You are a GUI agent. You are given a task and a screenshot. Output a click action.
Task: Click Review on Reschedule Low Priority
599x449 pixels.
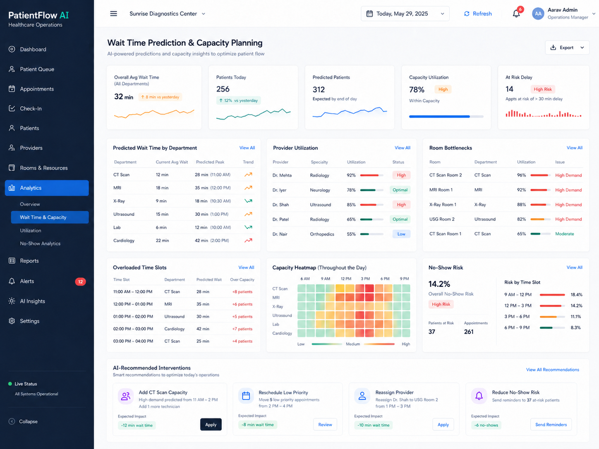[325, 425]
